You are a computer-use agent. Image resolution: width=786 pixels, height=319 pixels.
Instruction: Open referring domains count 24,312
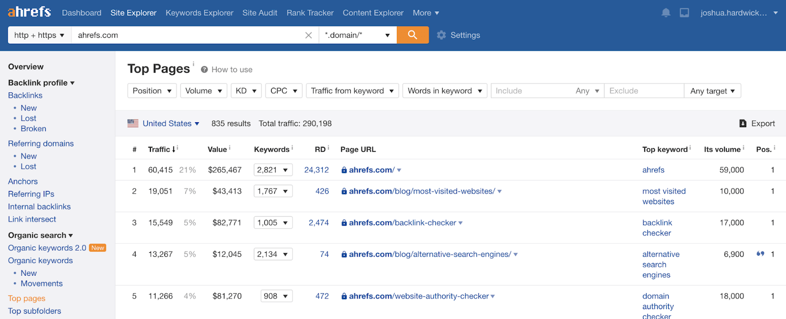316,170
